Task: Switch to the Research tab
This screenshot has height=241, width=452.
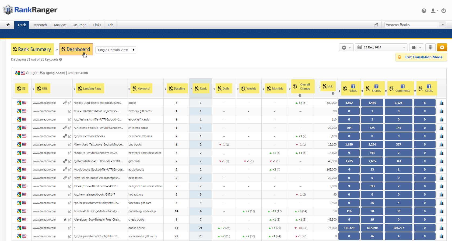Action: [x=40, y=25]
